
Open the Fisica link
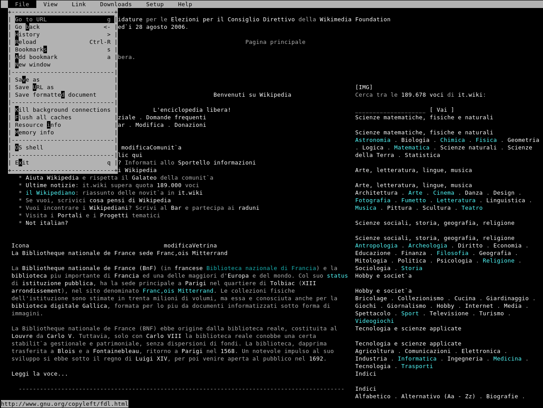click(486, 140)
